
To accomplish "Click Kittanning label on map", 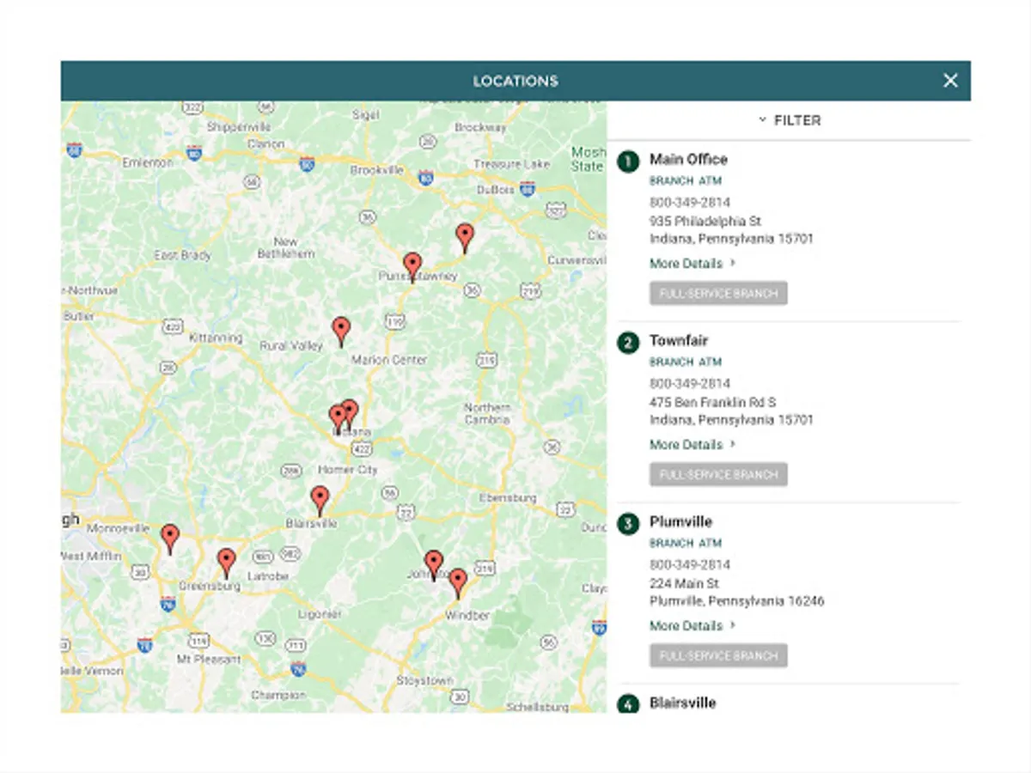I will [215, 338].
